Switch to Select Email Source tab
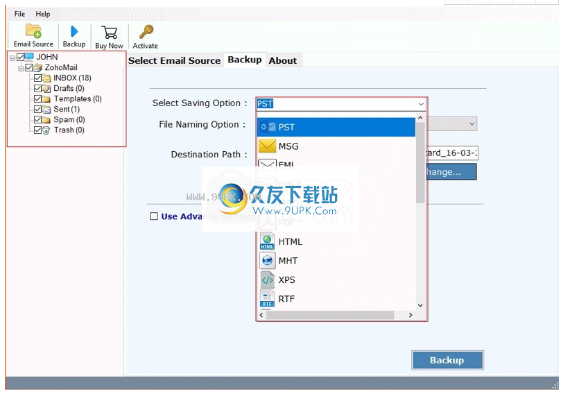The image size is (561, 398). pos(174,60)
